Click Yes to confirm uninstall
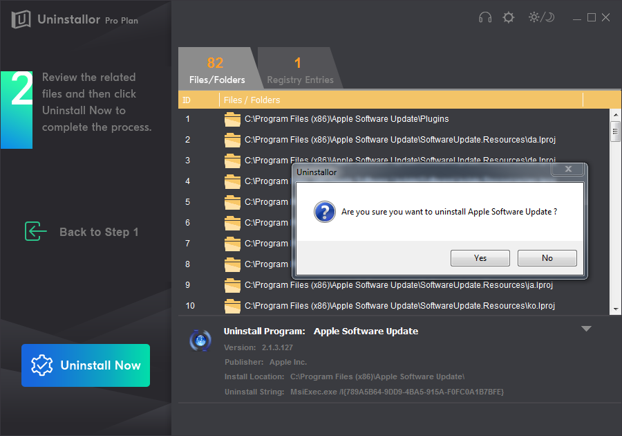This screenshot has width=622, height=436. pyautogui.click(x=480, y=258)
